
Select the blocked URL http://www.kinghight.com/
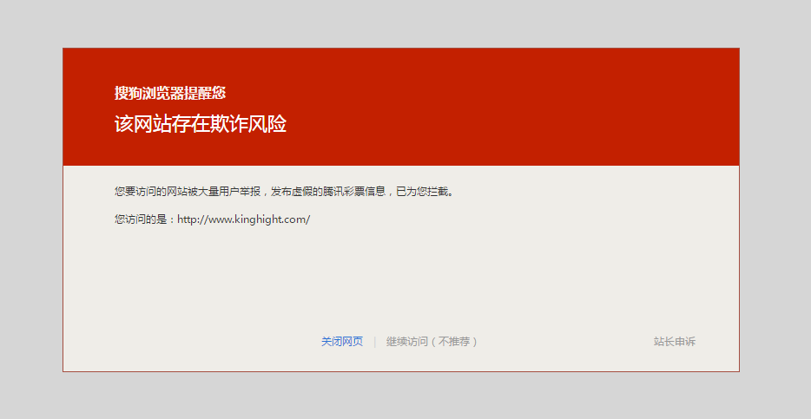pos(244,219)
